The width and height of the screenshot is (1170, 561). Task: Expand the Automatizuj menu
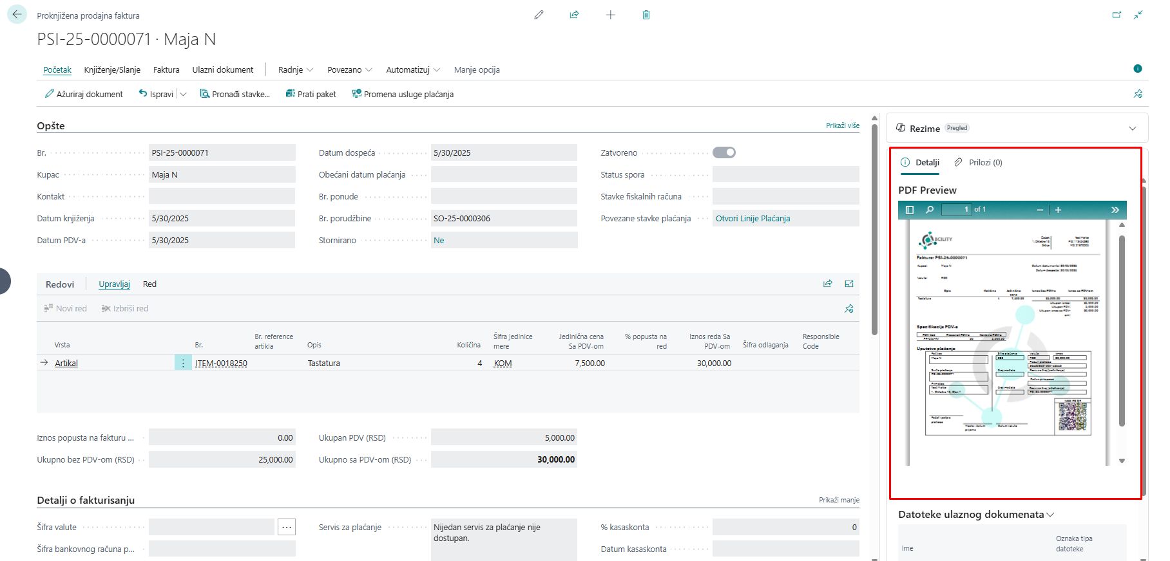coord(412,69)
